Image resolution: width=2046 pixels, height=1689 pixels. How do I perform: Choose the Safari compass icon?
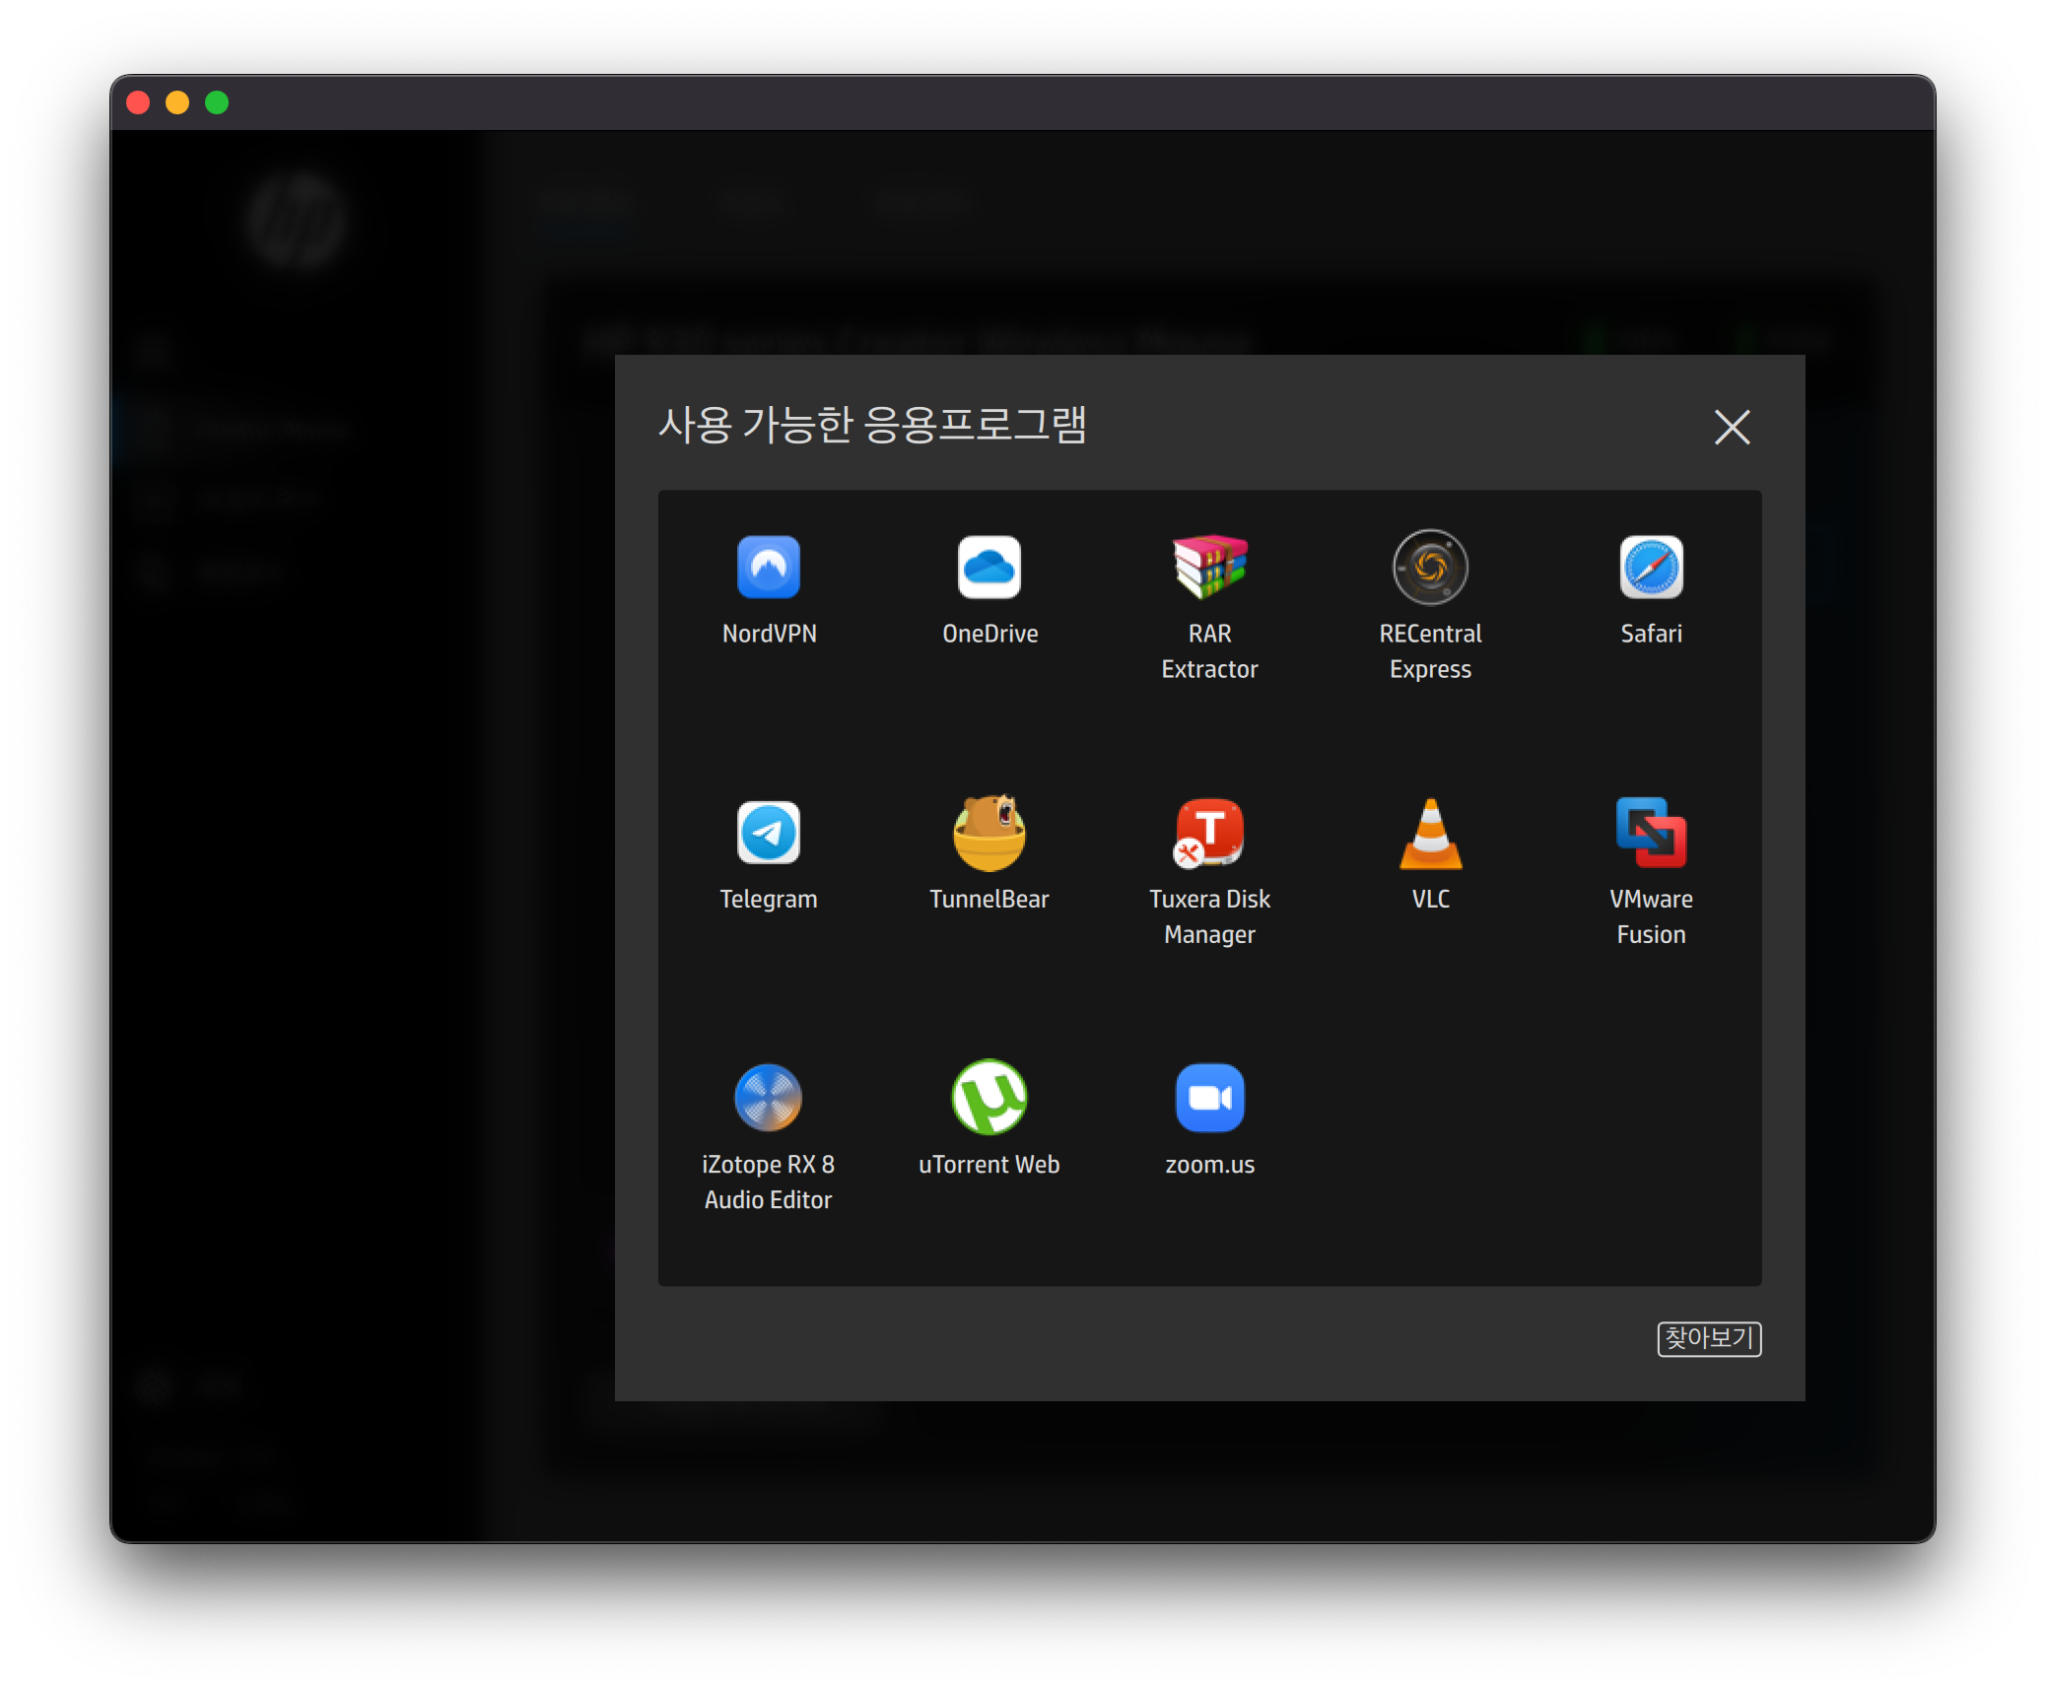1651,568
